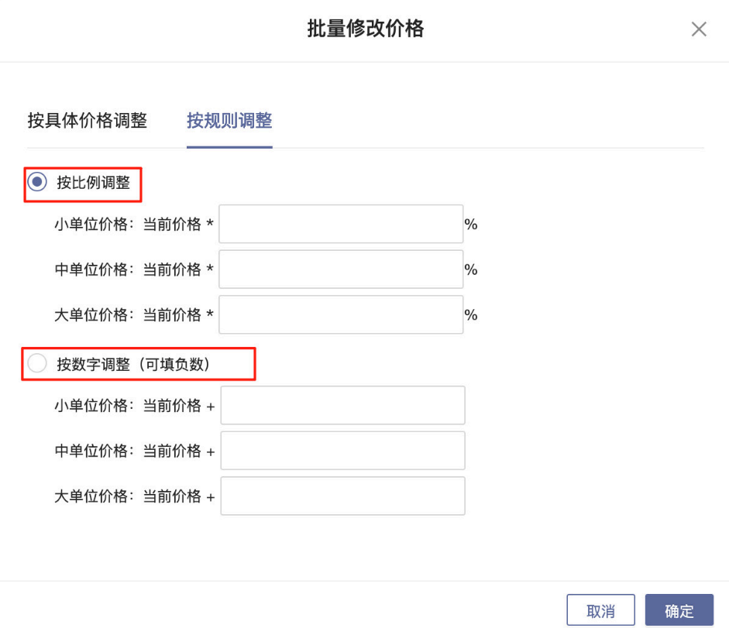Click the % symbol next to 大单位价格 field
The image size is (729, 628).
tap(471, 315)
